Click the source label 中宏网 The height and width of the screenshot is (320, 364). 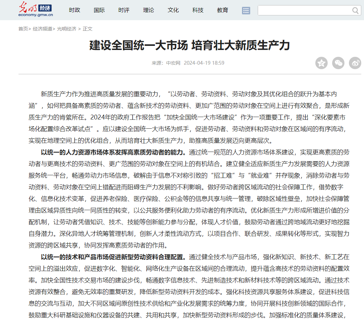coord(173,63)
